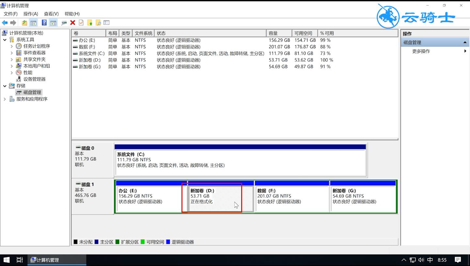Sort volumes by 容量 column header
Image resolution: width=470 pixels, height=266 pixels.
tap(279, 33)
